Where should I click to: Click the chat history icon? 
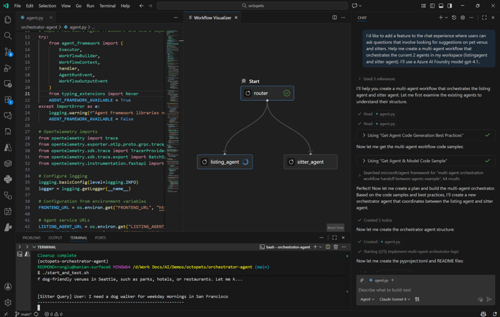[454, 18]
